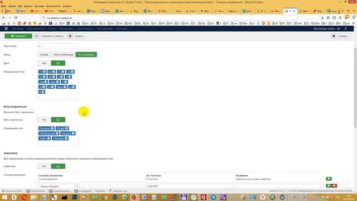Open the Расширения admin menu
Screen dimensions: 357x201
click(x=105, y=28)
